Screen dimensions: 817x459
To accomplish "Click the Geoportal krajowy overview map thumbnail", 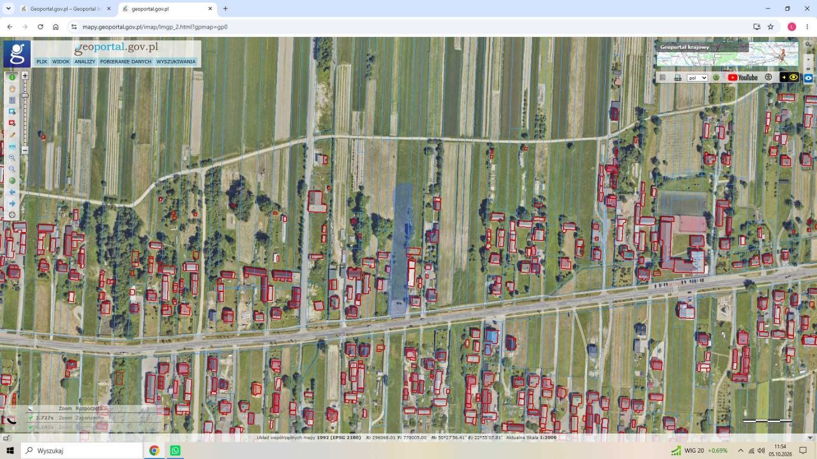I will click(x=728, y=54).
